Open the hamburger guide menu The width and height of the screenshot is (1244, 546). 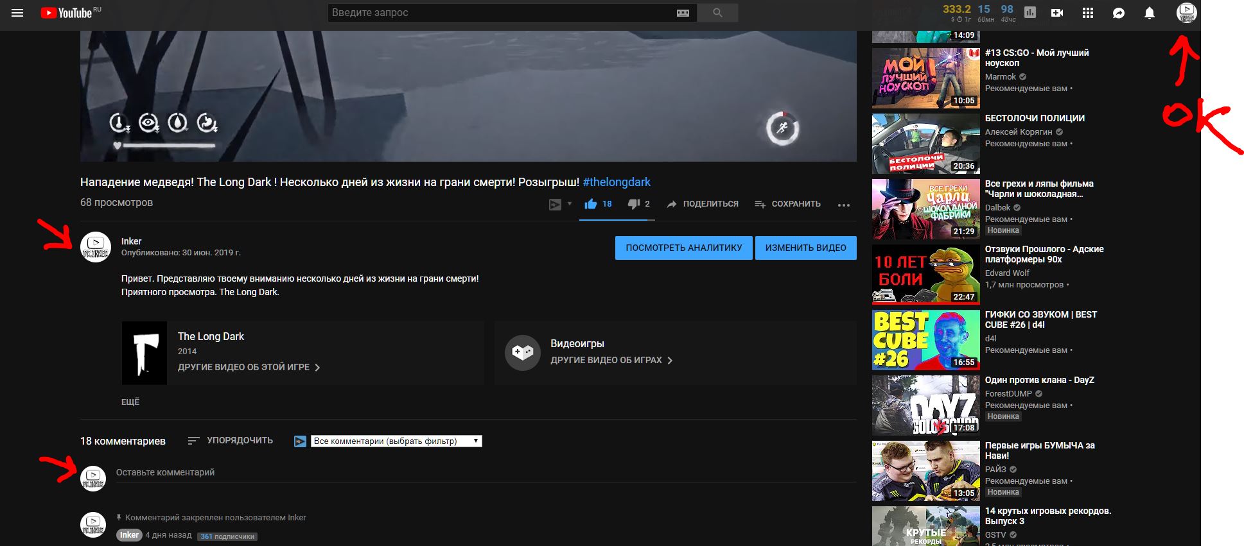17,13
